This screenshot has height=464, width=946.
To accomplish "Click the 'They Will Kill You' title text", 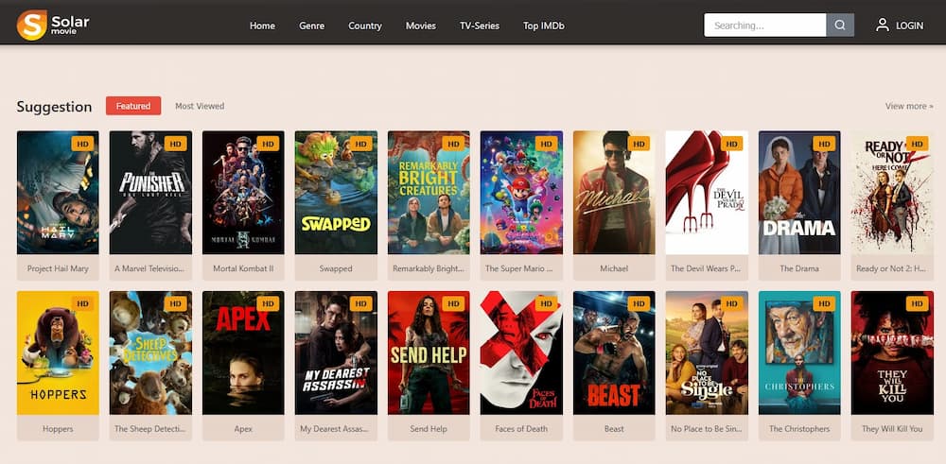I will [x=892, y=429].
